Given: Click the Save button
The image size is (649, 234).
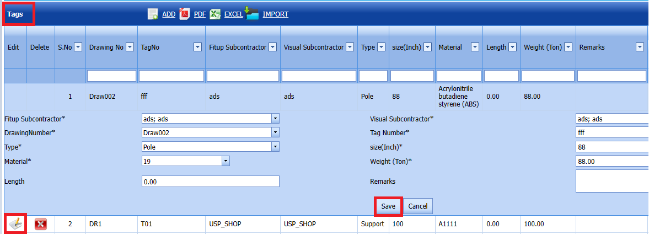Looking at the screenshot, I should click(x=388, y=206).
